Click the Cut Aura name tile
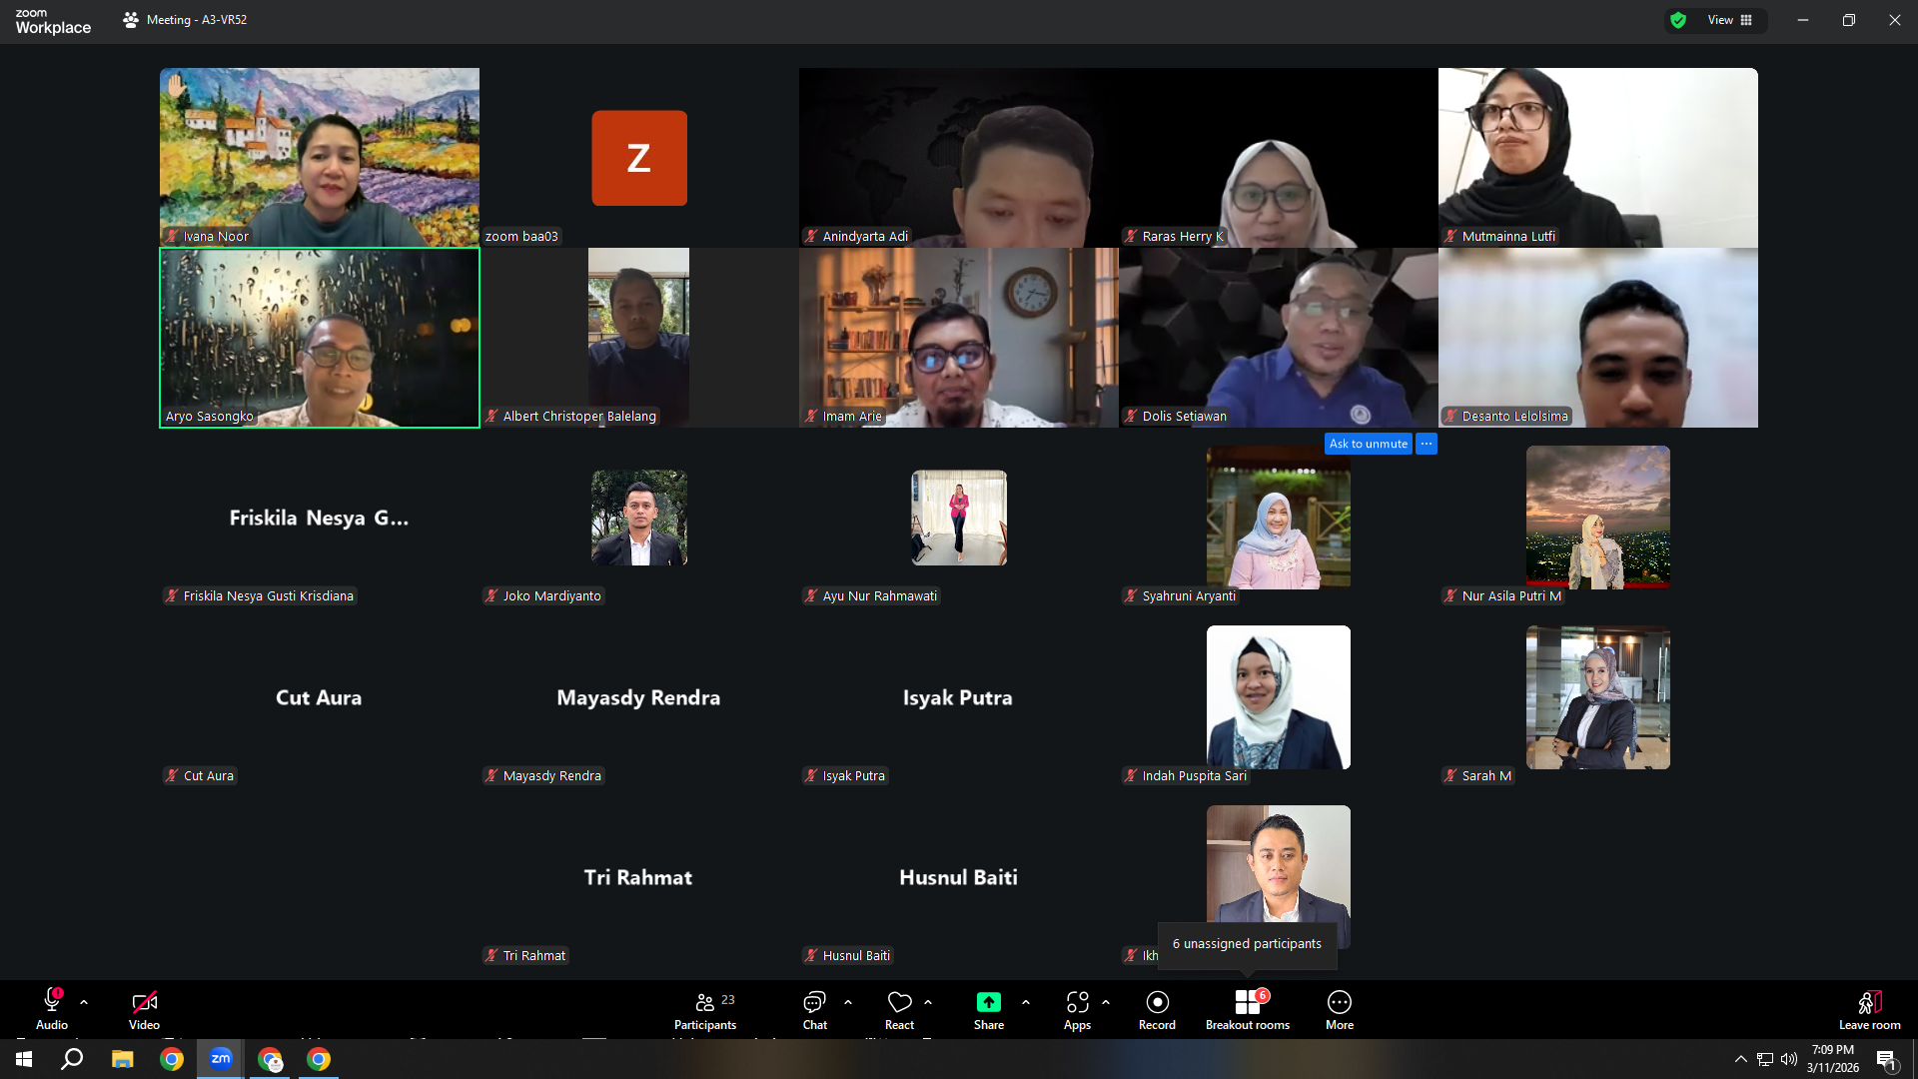The height and width of the screenshot is (1079, 1918). [x=320, y=697]
